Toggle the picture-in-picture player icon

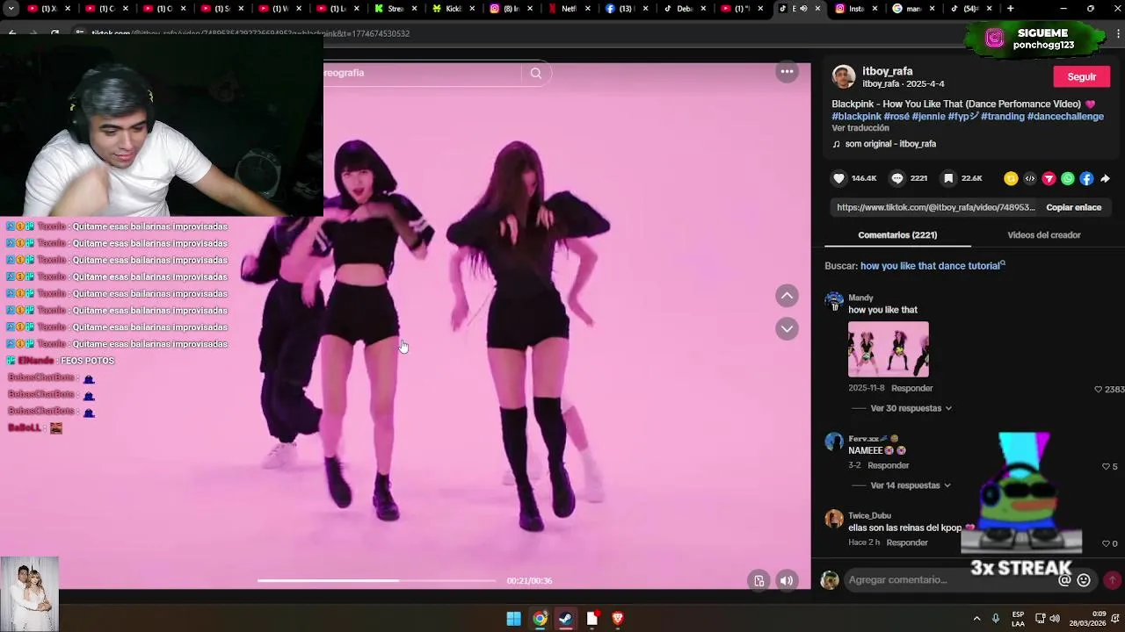759,580
